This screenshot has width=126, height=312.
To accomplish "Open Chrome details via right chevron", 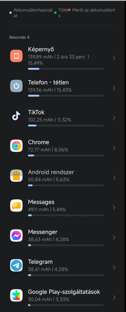I will 114,148.
